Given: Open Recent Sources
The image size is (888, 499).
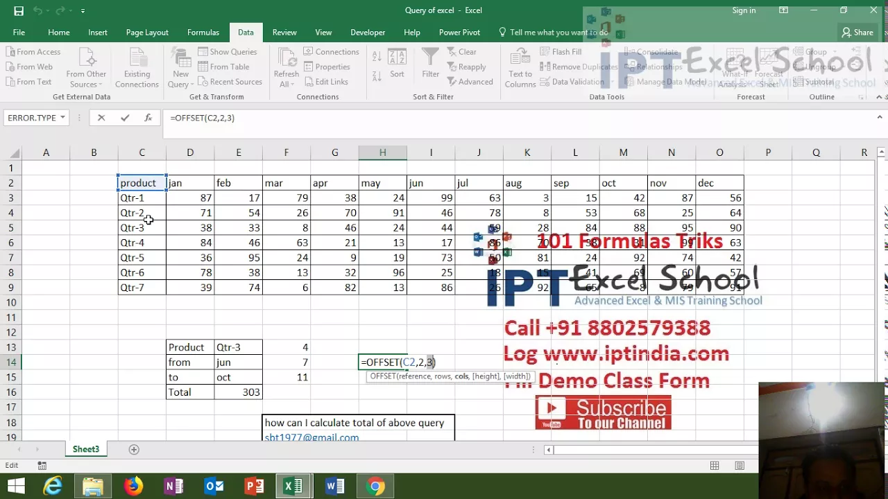Looking at the screenshot, I should click(230, 82).
